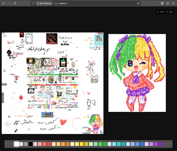Click the zoomed chibi girl preview panel
The image size is (177, 151).
point(137,73)
